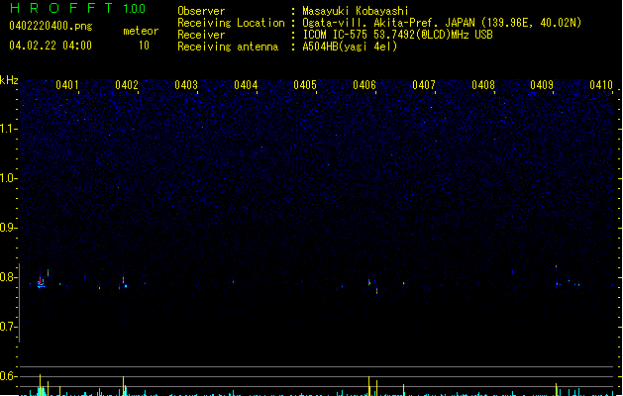Click the 0405 time marker
623x396 pixels.
[x=305, y=85]
